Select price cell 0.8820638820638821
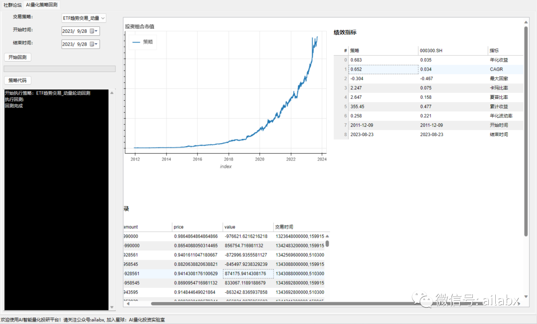 point(197,264)
